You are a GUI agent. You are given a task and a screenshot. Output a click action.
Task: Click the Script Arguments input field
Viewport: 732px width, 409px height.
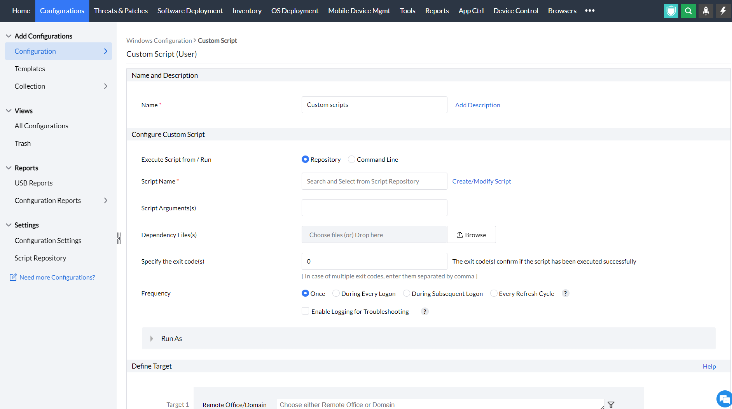point(374,208)
